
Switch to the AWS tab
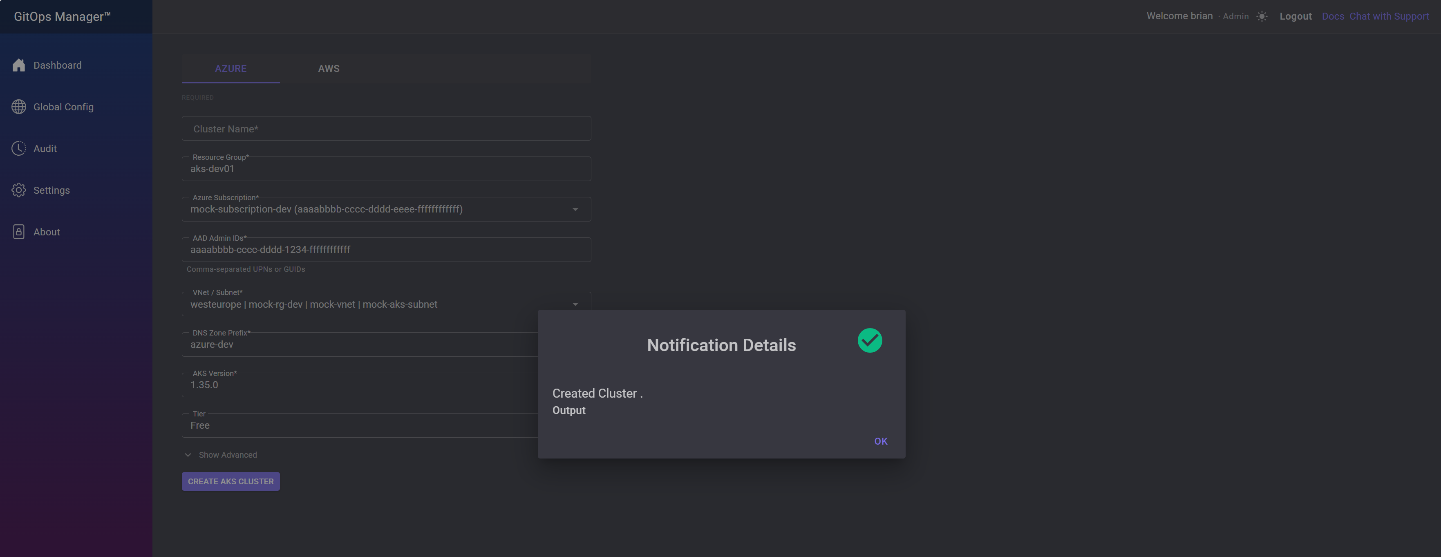pos(329,68)
